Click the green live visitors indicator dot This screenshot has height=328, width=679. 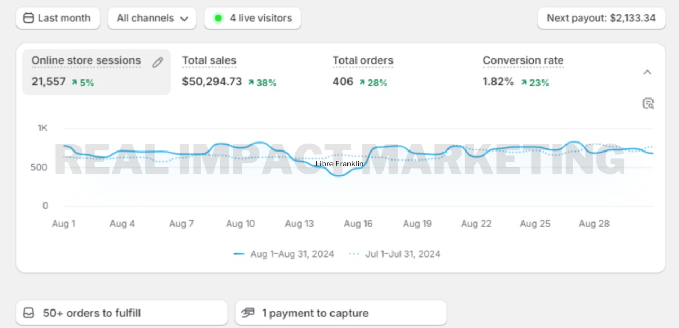click(x=218, y=18)
